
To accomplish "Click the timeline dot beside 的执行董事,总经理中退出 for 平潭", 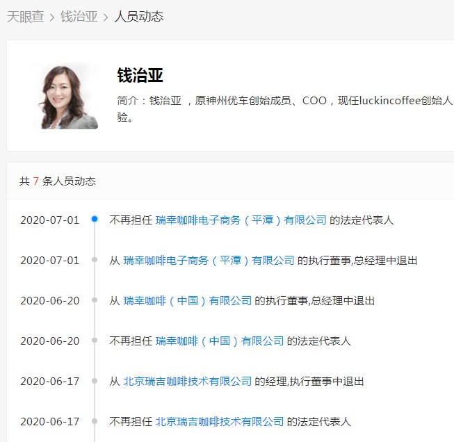I will click(95, 259).
